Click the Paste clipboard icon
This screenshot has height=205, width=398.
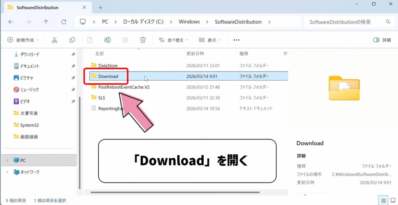90,40
